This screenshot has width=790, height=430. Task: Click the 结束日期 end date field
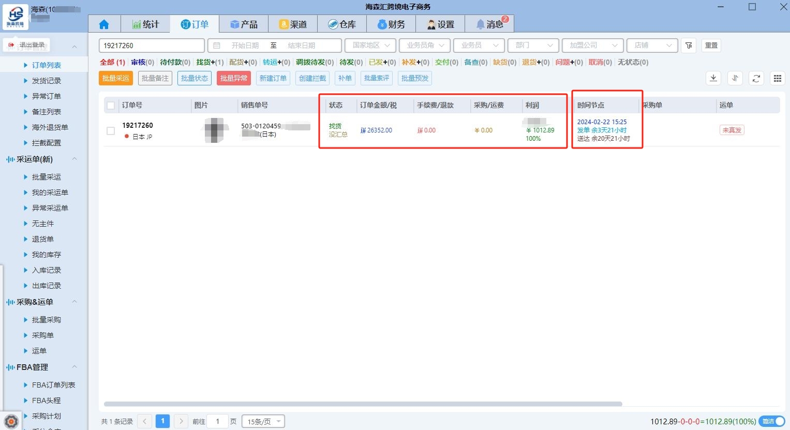pos(301,46)
